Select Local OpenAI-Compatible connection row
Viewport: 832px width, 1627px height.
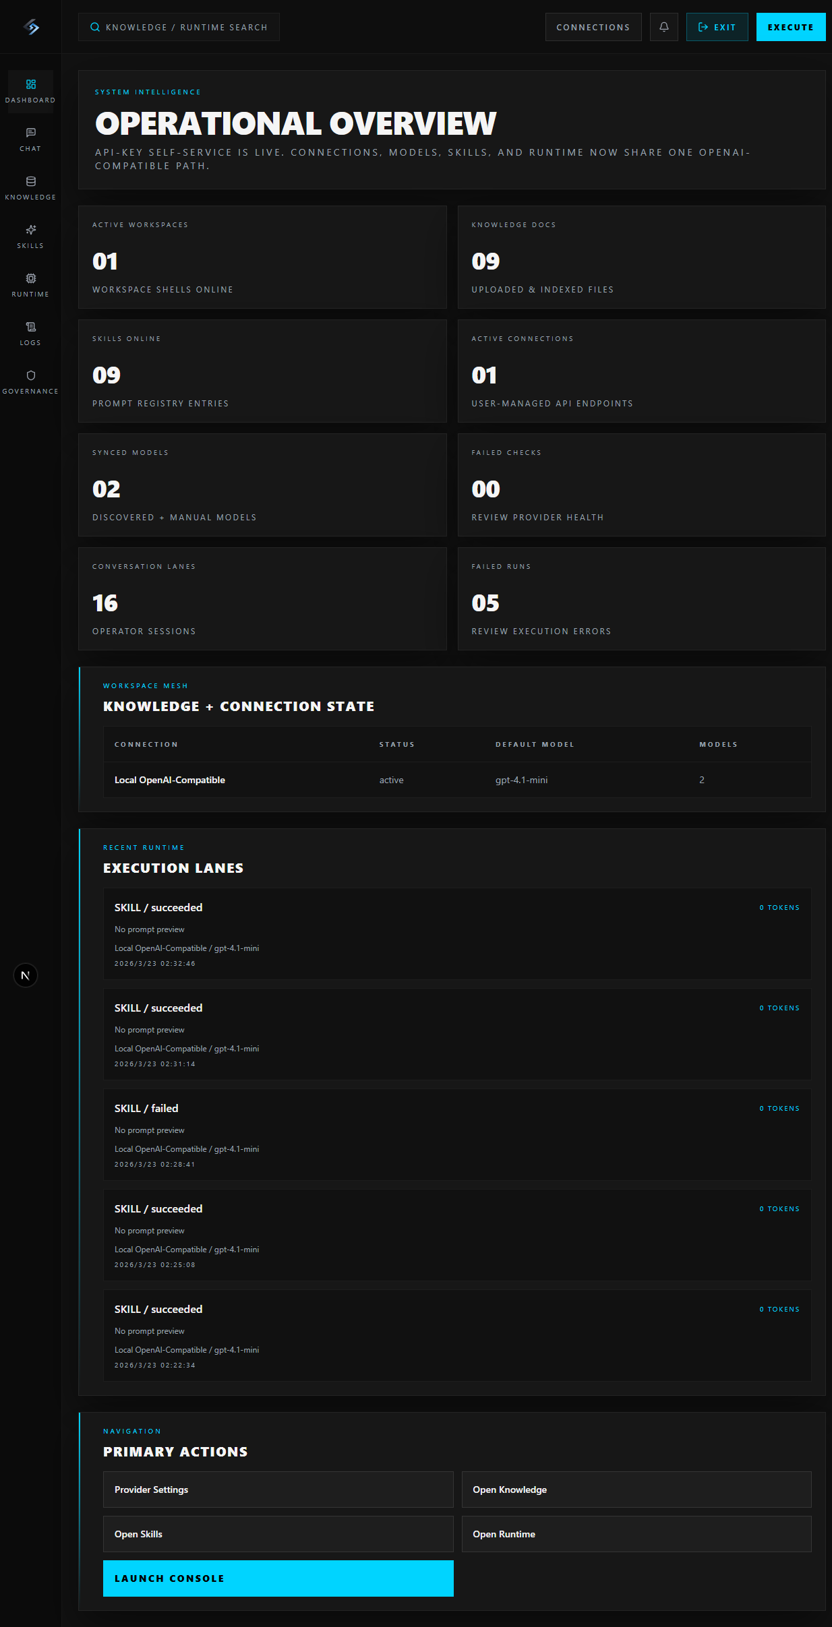[x=457, y=780]
